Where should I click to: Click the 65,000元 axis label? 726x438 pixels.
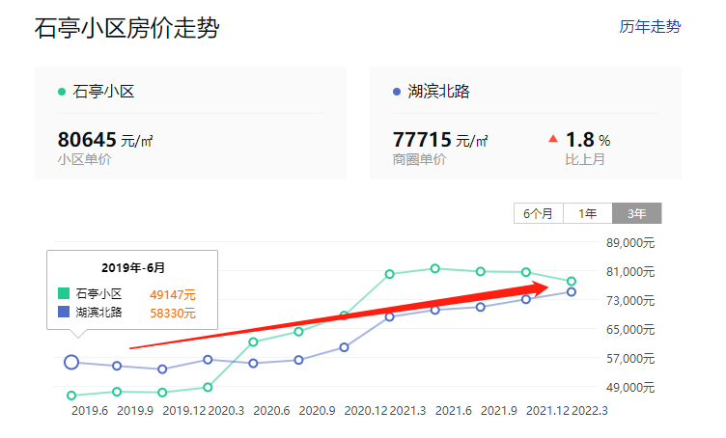(630, 329)
